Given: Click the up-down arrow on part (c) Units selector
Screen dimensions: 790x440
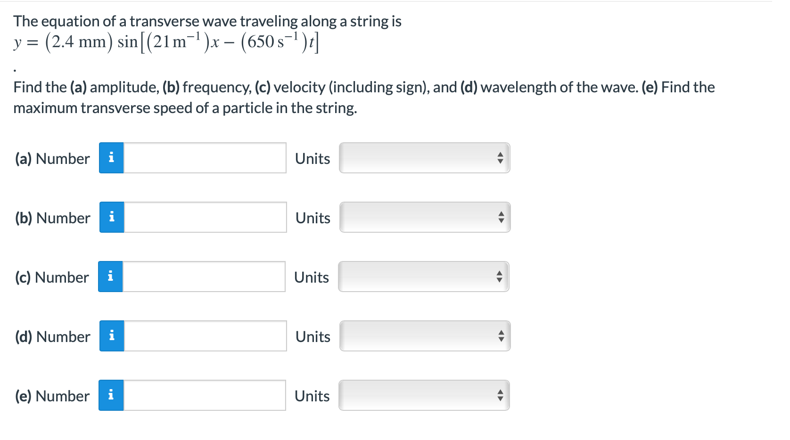Looking at the screenshot, I should [x=500, y=277].
